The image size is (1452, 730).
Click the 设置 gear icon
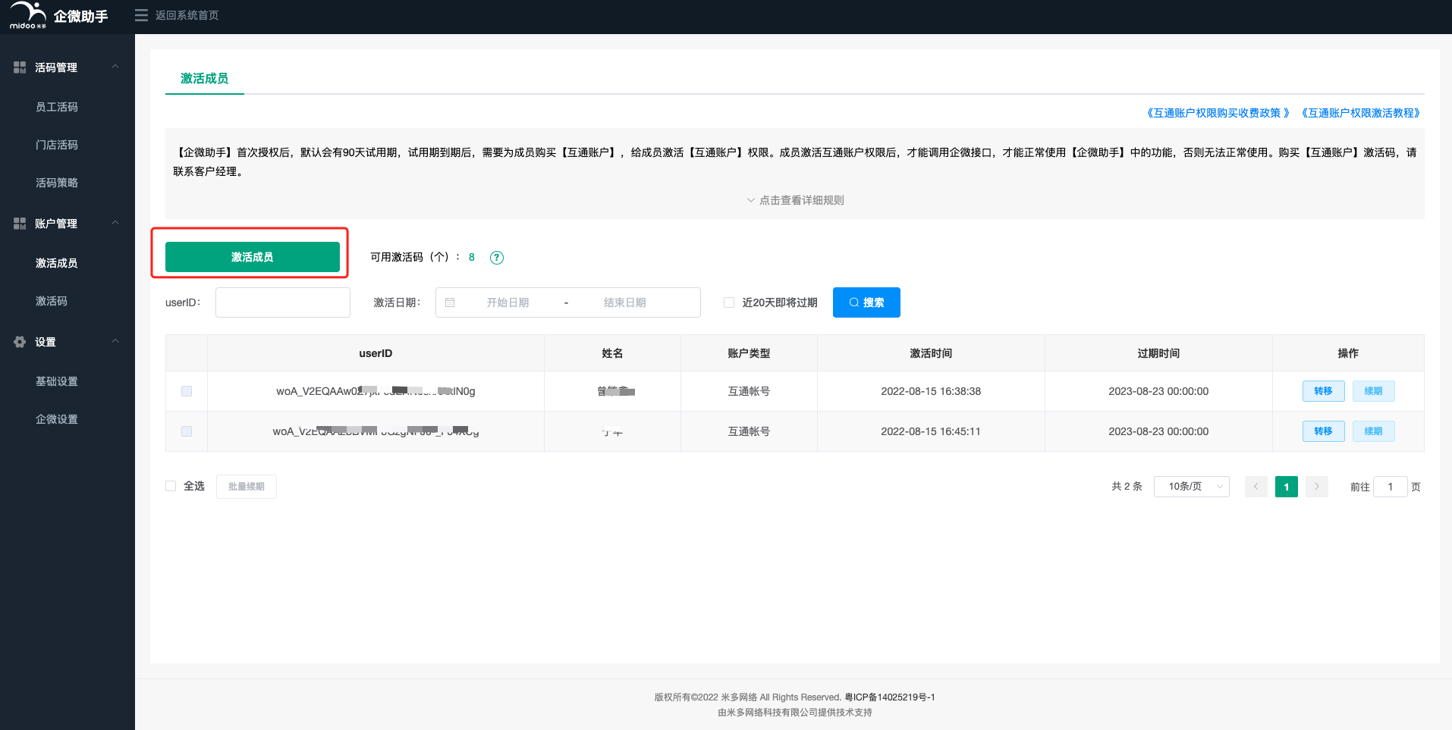click(20, 342)
